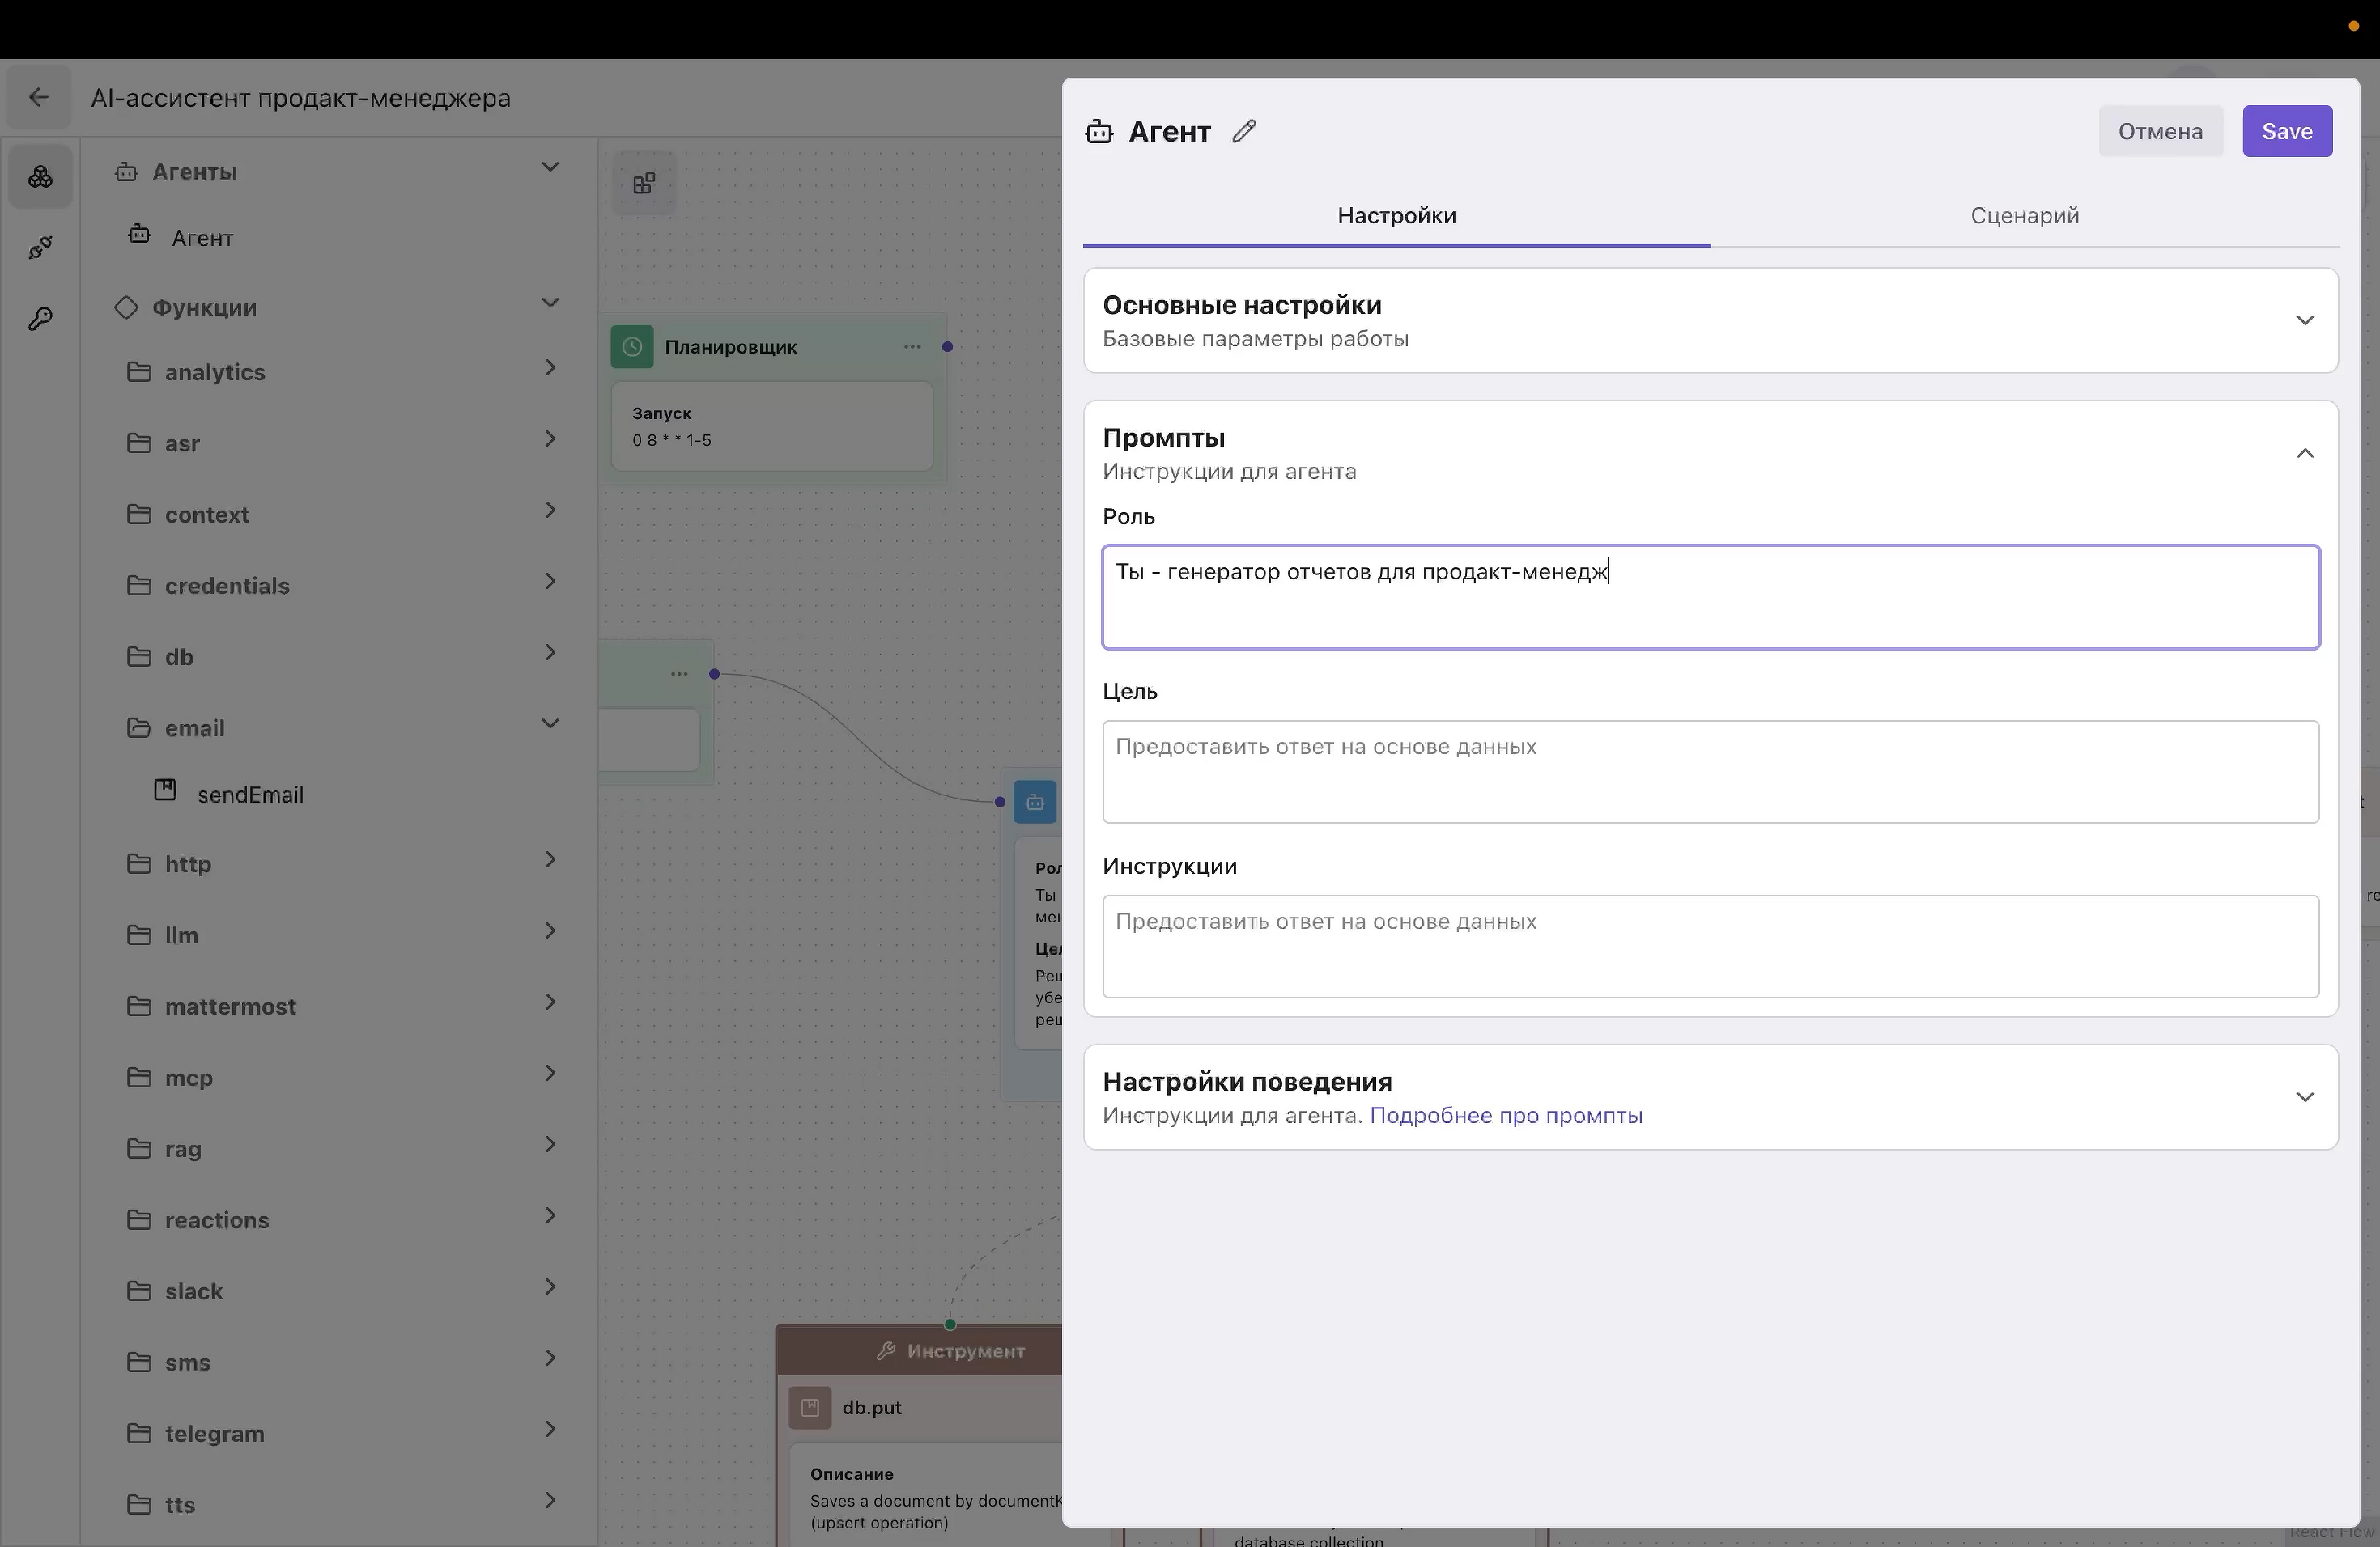Click the db.put function icon
Viewport: 2380px width, 1547px height.
point(810,1407)
